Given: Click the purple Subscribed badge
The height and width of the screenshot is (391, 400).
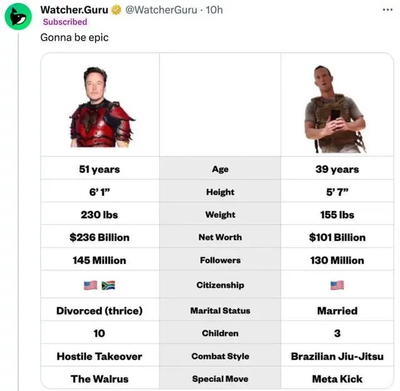Looking at the screenshot, I should pyautogui.click(x=65, y=22).
